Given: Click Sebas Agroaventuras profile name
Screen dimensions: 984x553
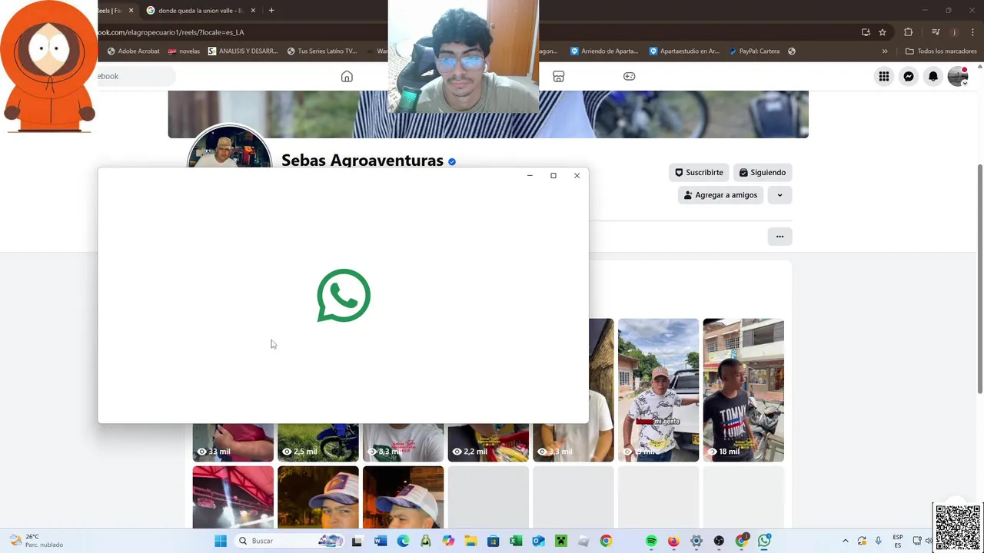Looking at the screenshot, I should coord(362,161).
